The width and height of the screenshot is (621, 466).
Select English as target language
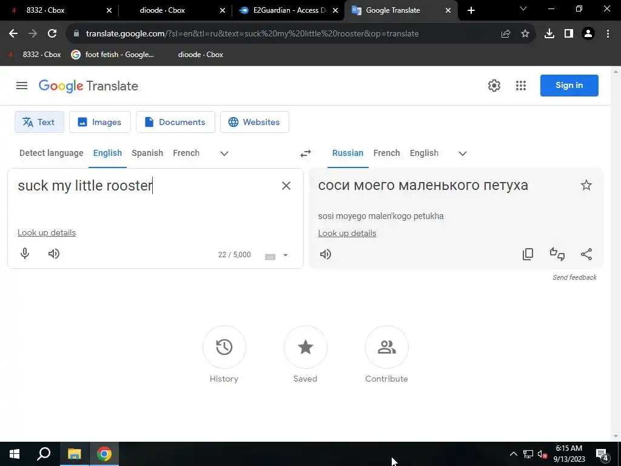point(424,153)
